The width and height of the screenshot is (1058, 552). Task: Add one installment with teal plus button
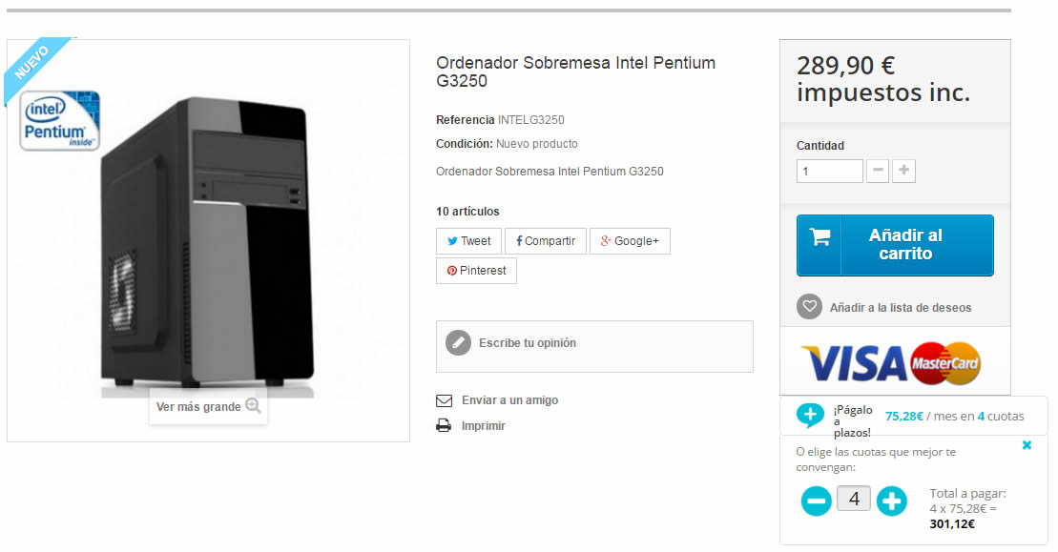pos(891,501)
